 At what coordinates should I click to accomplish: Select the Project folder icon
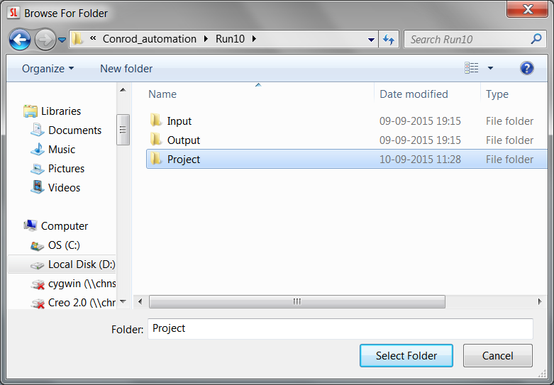point(156,159)
